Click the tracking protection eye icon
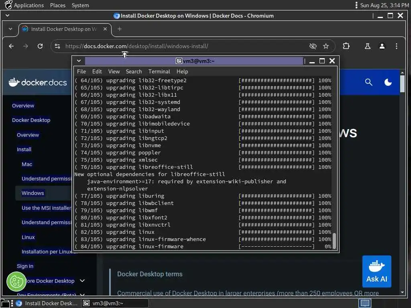The height and width of the screenshot is (308, 411). (313, 47)
